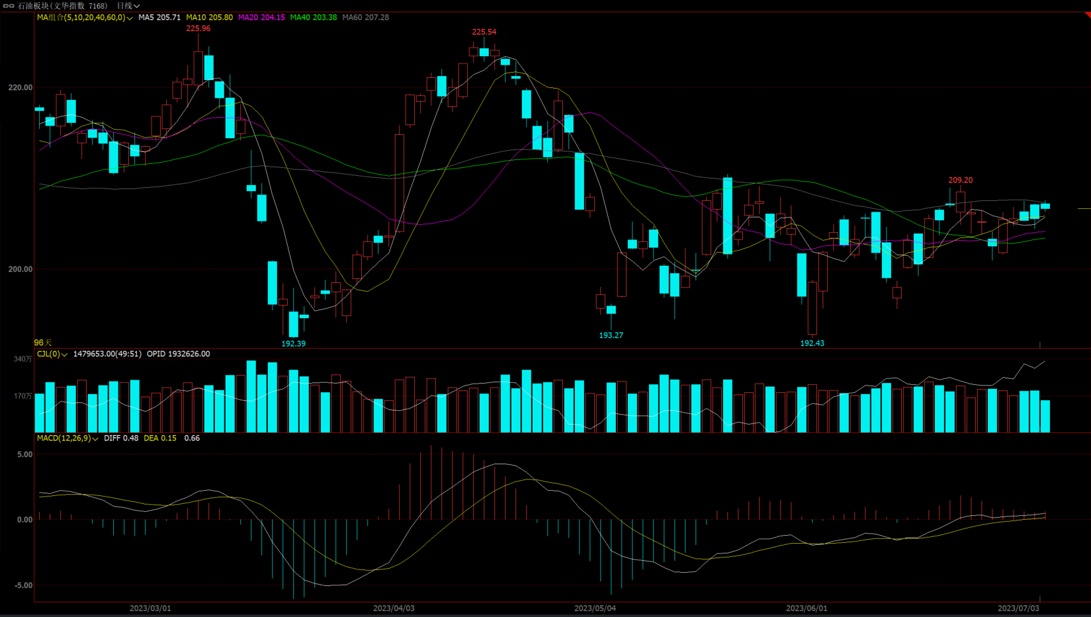
Task: Click the link icon beside 石油板块 title
Action: pyautogui.click(x=9, y=6)
